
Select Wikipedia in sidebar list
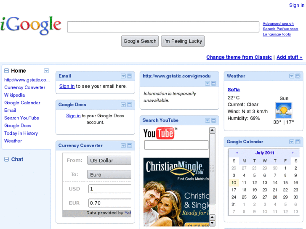[x=14, y=95]
